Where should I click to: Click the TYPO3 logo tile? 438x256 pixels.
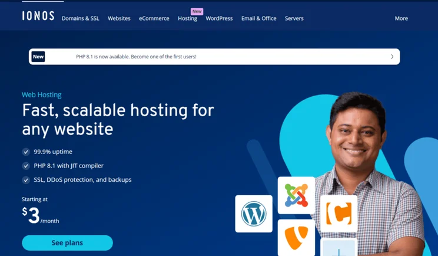pyautogui.click(x=296, y=238)
